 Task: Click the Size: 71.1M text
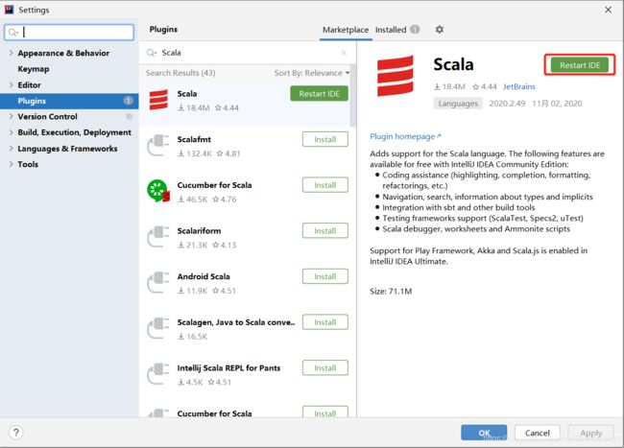391,292
